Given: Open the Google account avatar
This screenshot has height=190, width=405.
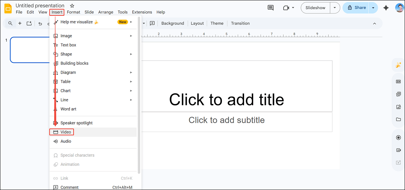Looking at the screenshot, I should (x=400, y=8).
